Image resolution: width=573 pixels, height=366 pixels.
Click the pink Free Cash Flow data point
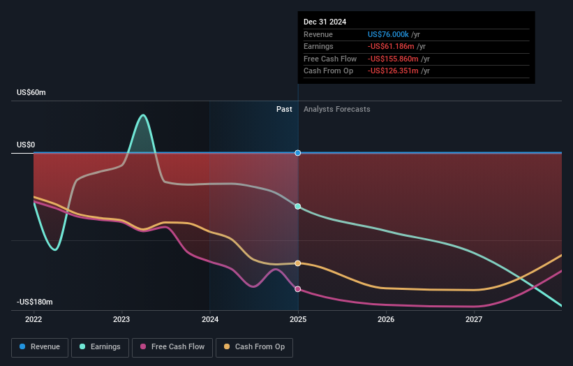[x=298, y=289]
